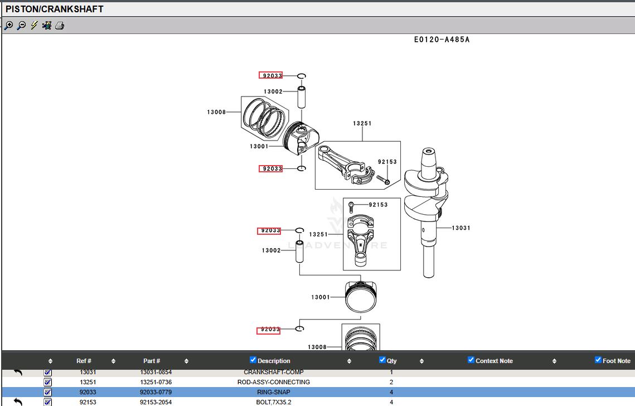Click the 13031 crankshaft callout label
This screenshot has width=635, height=406.
coord(461,228)
